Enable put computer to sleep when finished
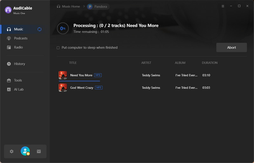The image size is (254, 163). point(58,48)
